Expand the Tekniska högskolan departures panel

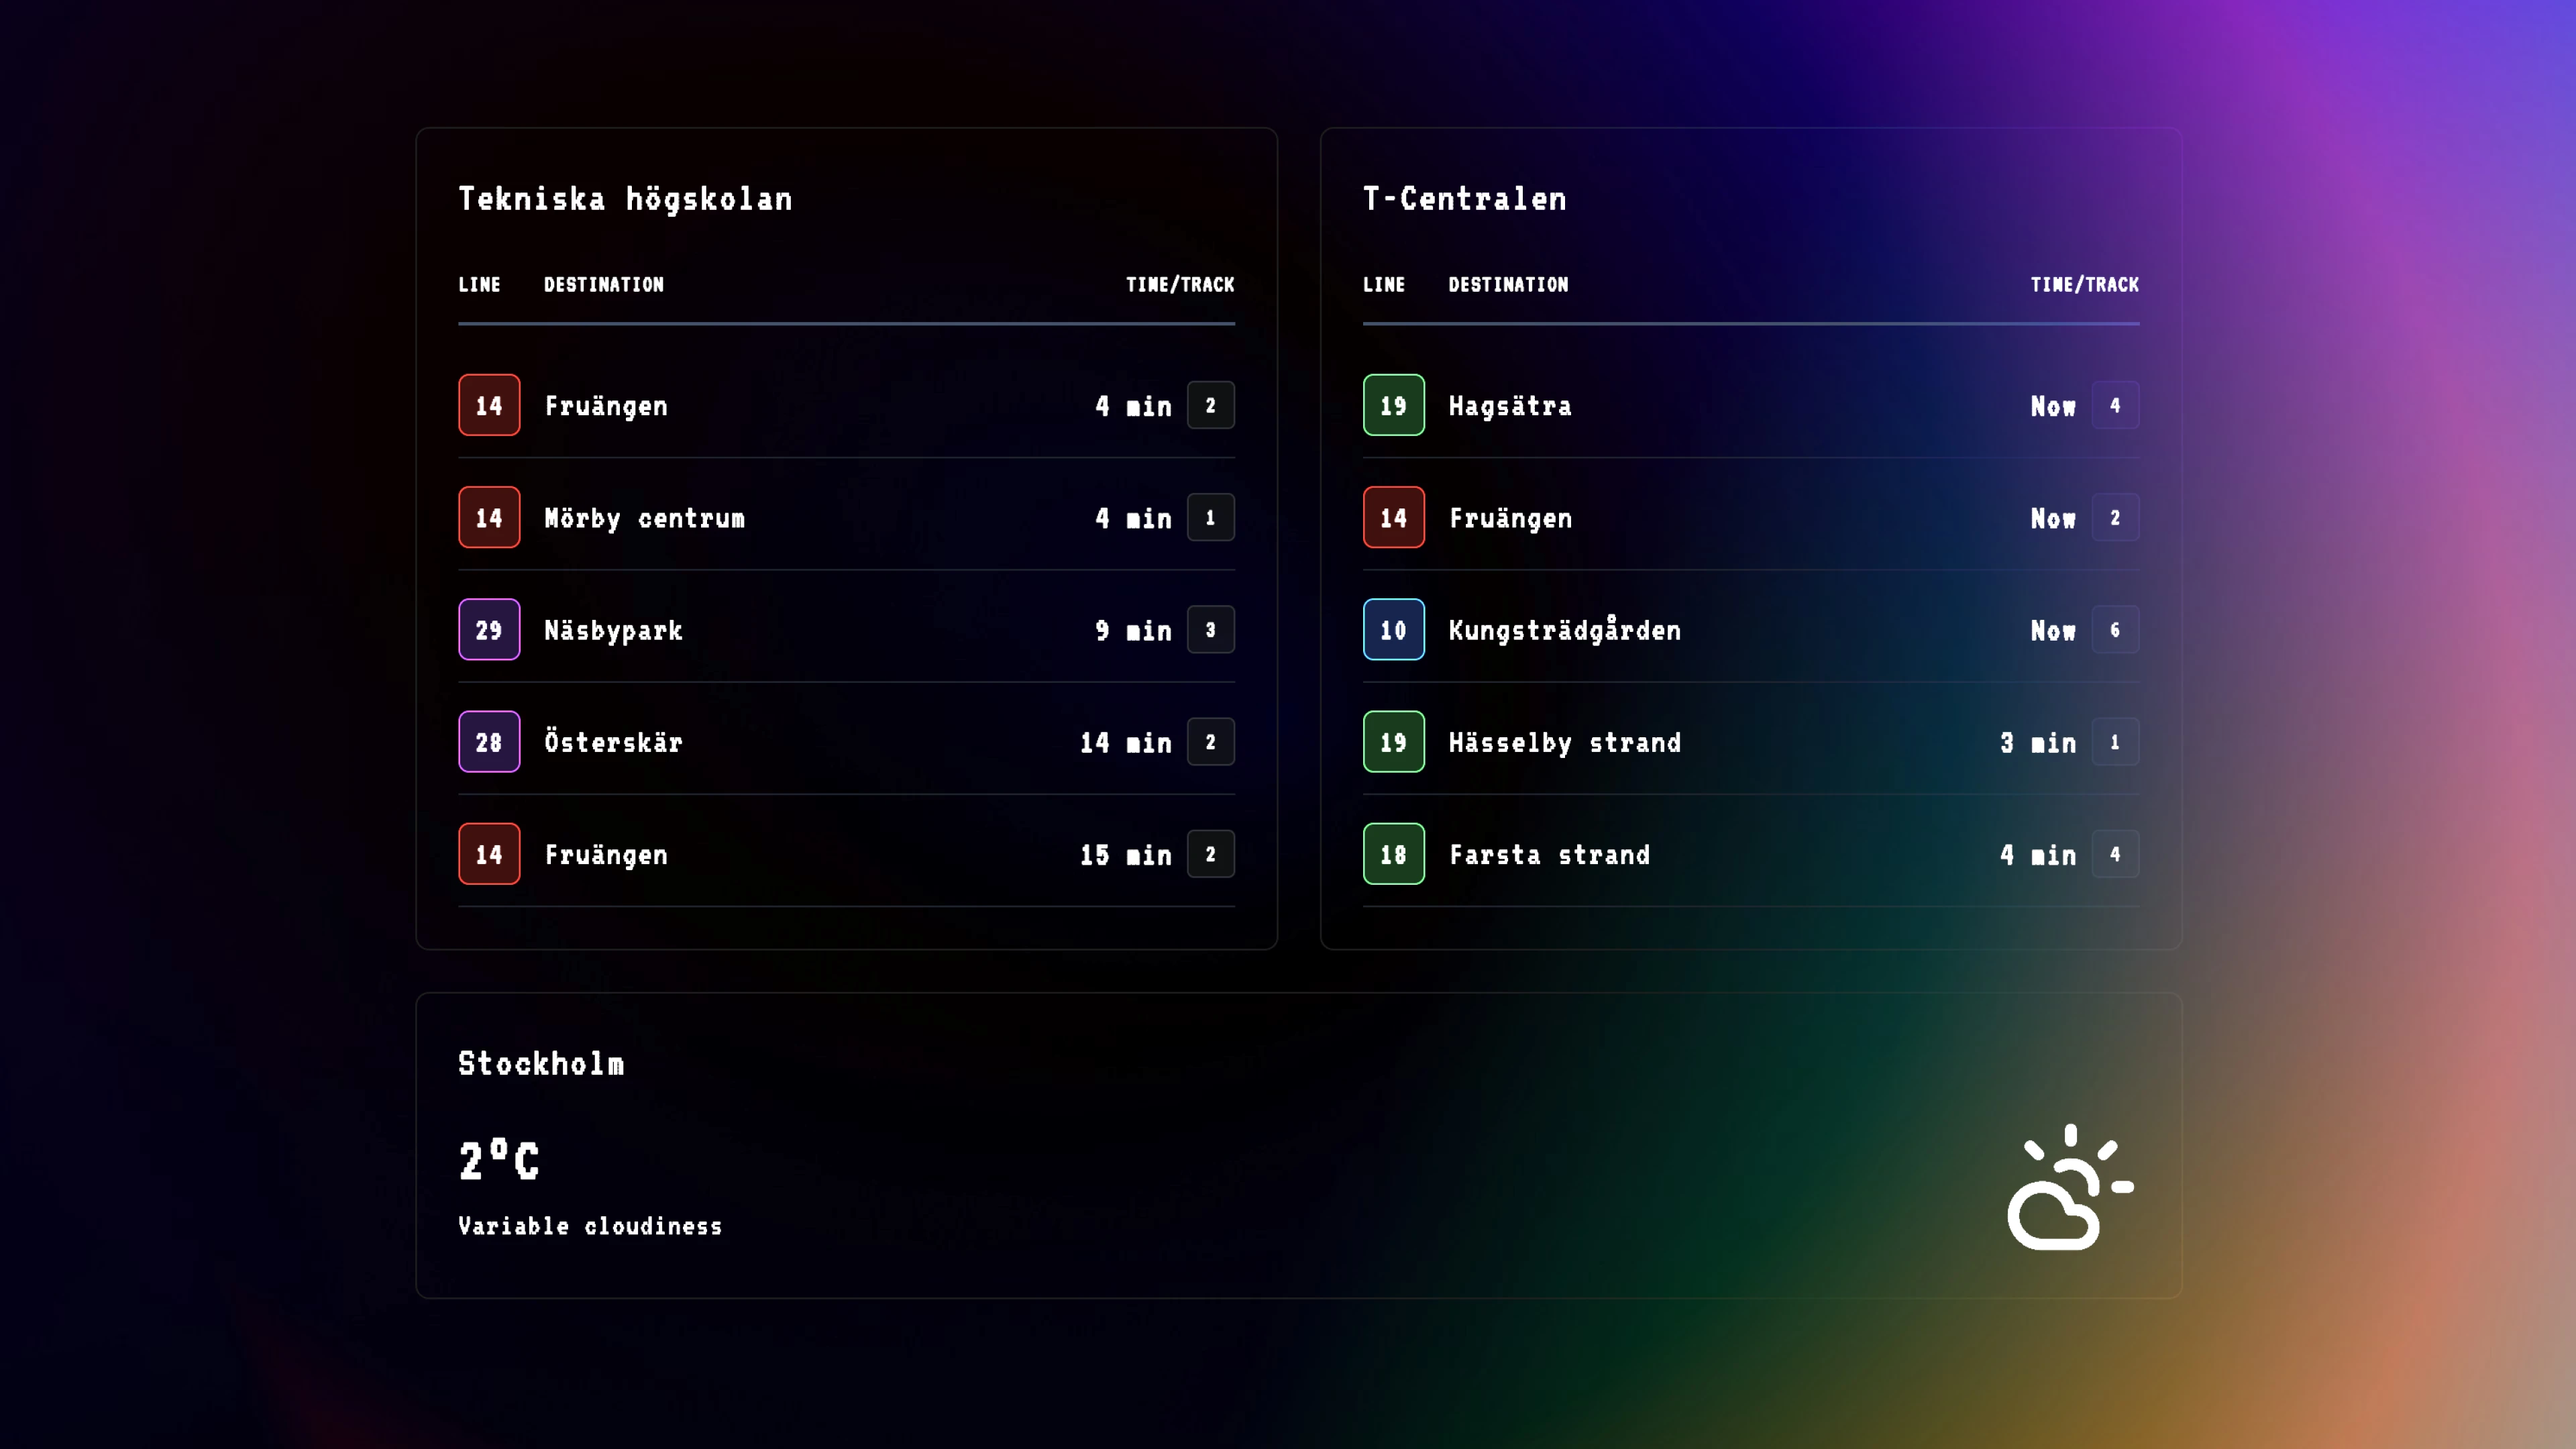click(x=846, y=537)
